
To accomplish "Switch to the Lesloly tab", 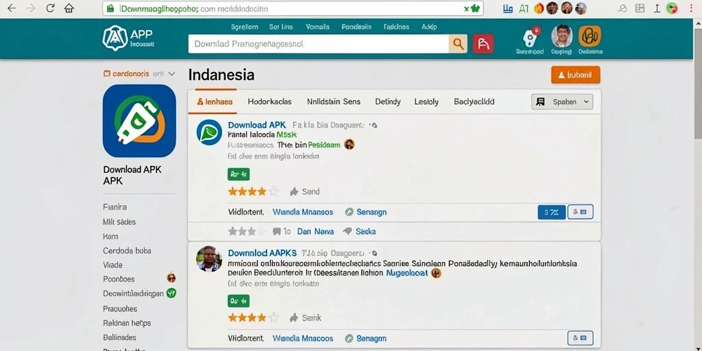I will tap(426, 101).
